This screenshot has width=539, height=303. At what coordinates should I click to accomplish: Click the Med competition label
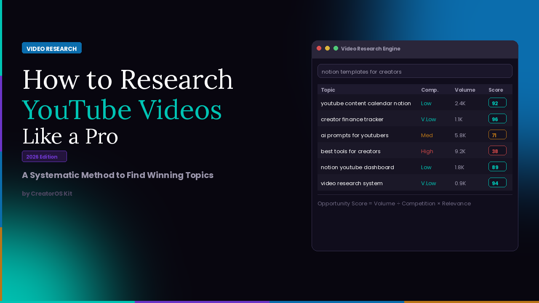pos(427,135)
